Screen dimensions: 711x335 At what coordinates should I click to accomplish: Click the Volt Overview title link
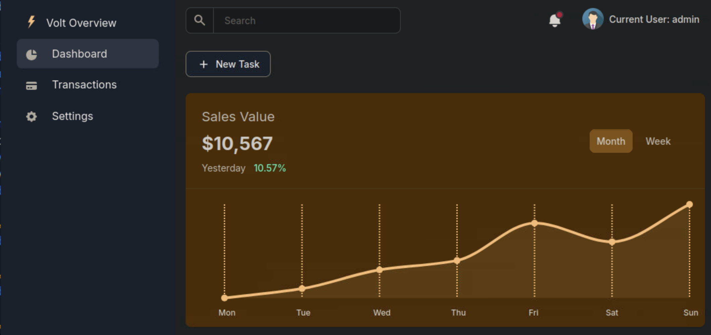[81, 23]
